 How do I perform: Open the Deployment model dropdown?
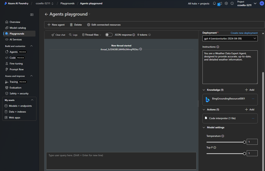pos(230,38)
